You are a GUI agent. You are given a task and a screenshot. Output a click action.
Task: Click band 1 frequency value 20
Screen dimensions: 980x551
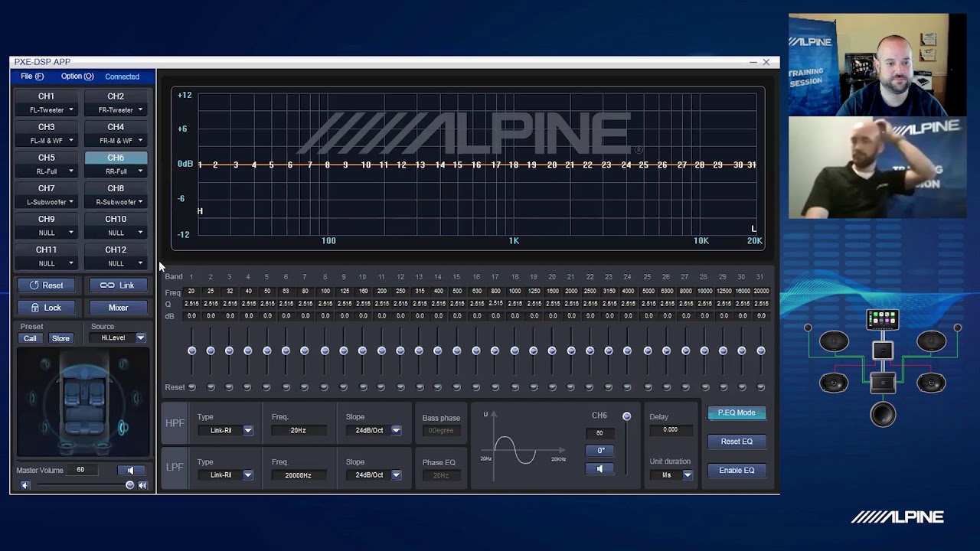point(191,292)
